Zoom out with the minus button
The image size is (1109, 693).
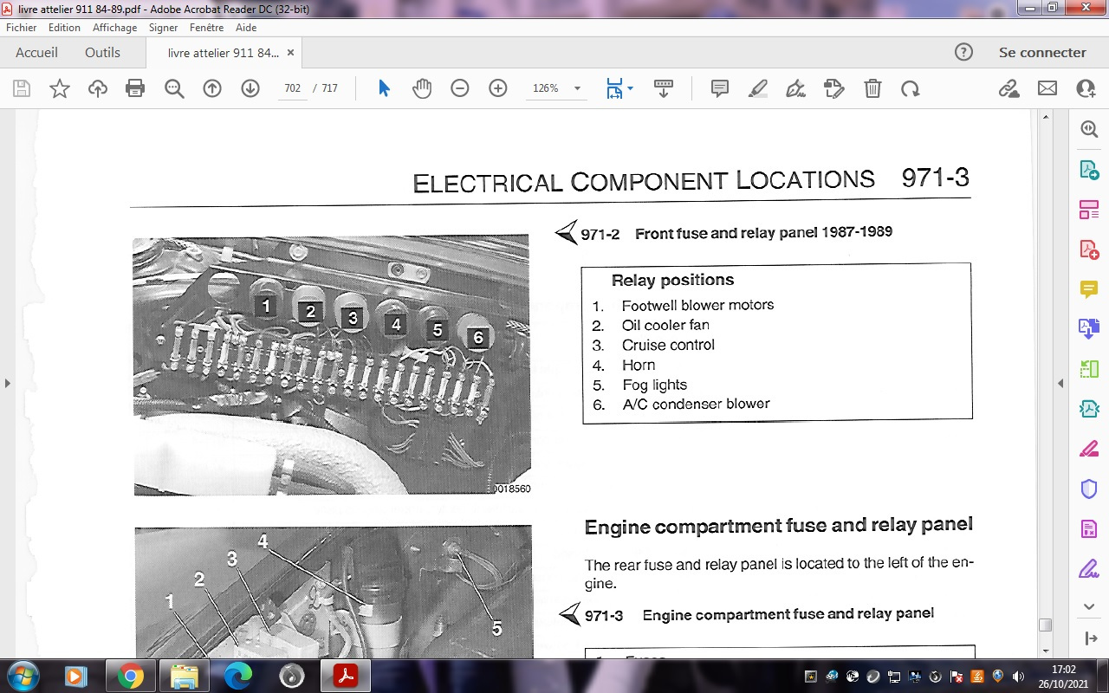point(460,88)
